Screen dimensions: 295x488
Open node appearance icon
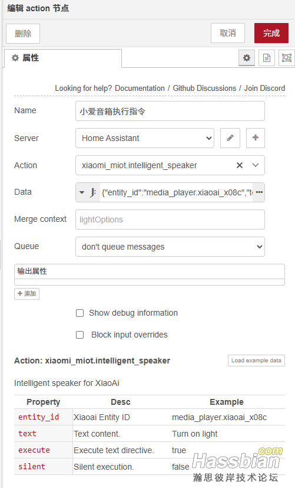pos(286,58)
